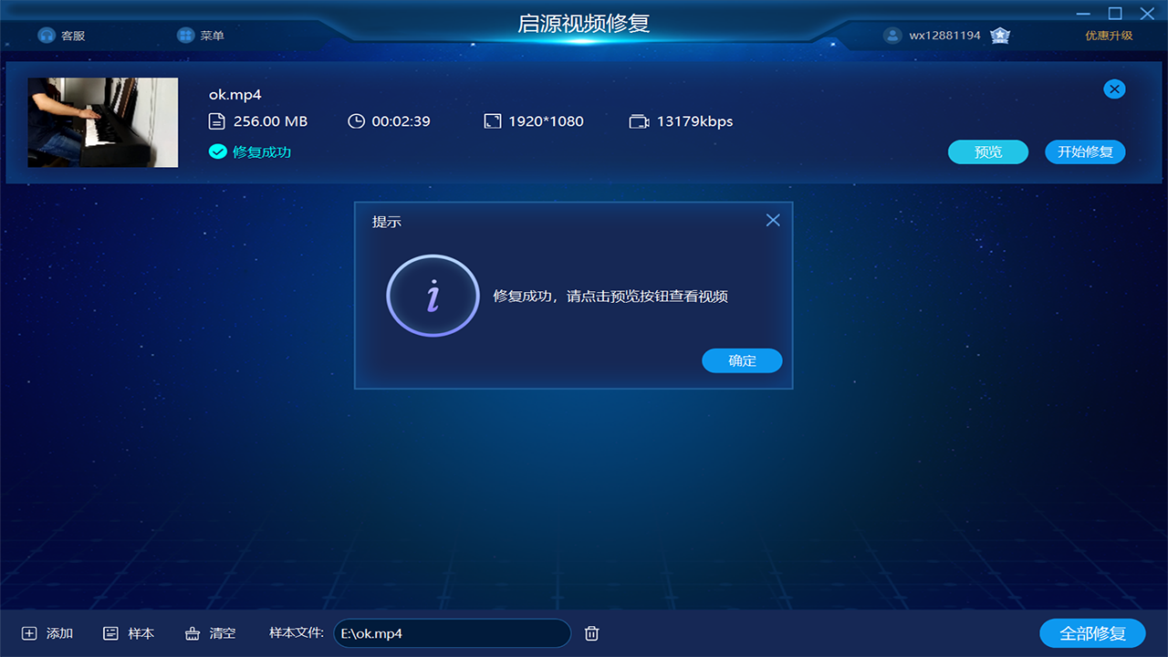The image size is (1168, 657).
Task: Open customer service via 客服 headset icon
Action: click(47, 35)
